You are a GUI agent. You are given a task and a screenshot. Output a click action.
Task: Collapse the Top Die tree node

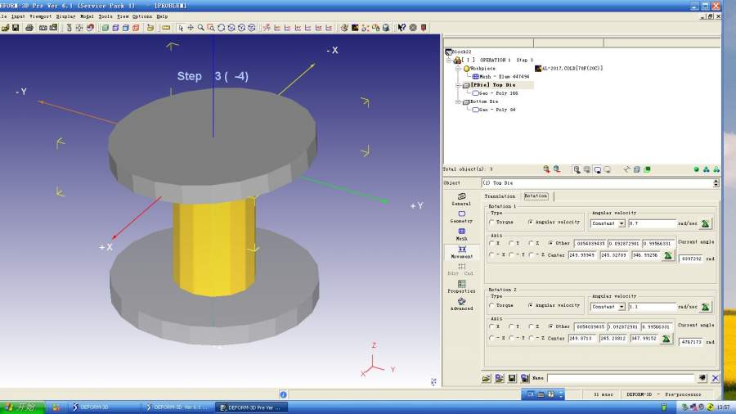click(458, 85)
